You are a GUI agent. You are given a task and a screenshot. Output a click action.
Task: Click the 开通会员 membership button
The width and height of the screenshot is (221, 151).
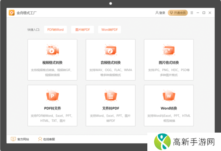[178, 13]
